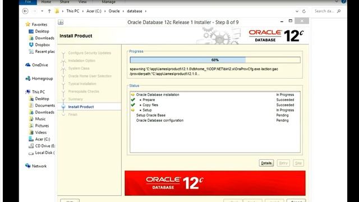359x202 pixels.
Task: Click green checkmark next to Copy files
Action: (133, 105)
